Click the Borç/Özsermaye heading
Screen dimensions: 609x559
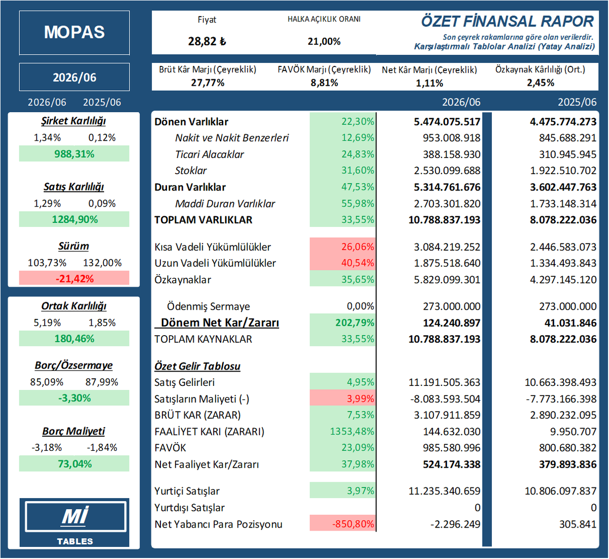pos(74,366)
